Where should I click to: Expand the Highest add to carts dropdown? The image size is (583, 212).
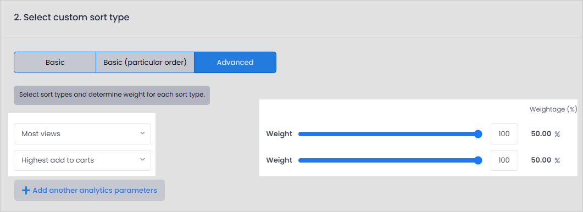coord(82,160)
